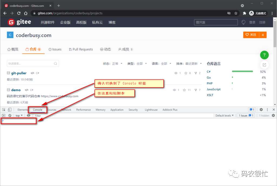Image resolution: width=277 pixels, height=186 pixels.
Task: Click the browser back arrow
Action: [5, 13]
